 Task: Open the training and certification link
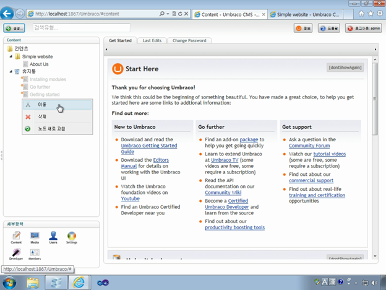pos(317,195)
